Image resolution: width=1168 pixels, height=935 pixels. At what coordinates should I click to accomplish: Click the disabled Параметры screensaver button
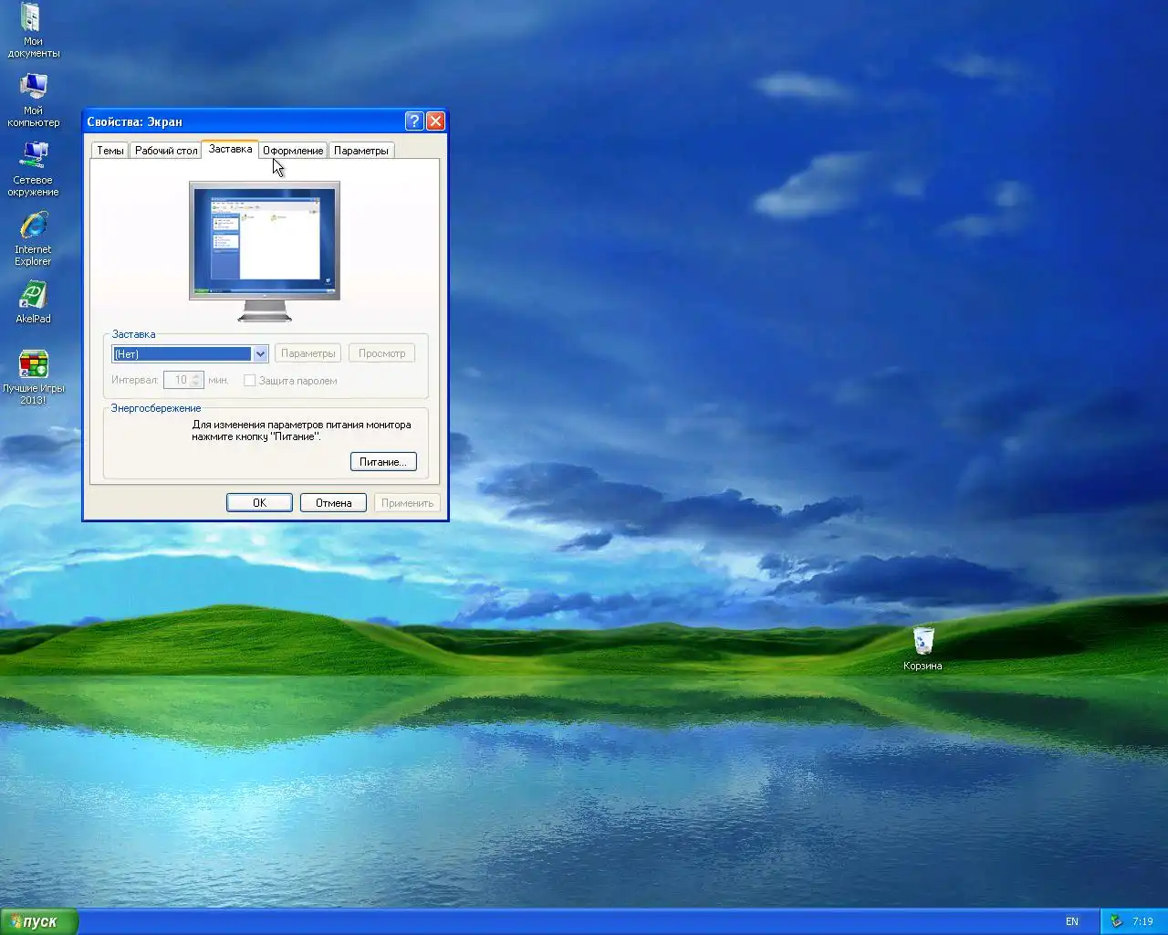[308, 353]
